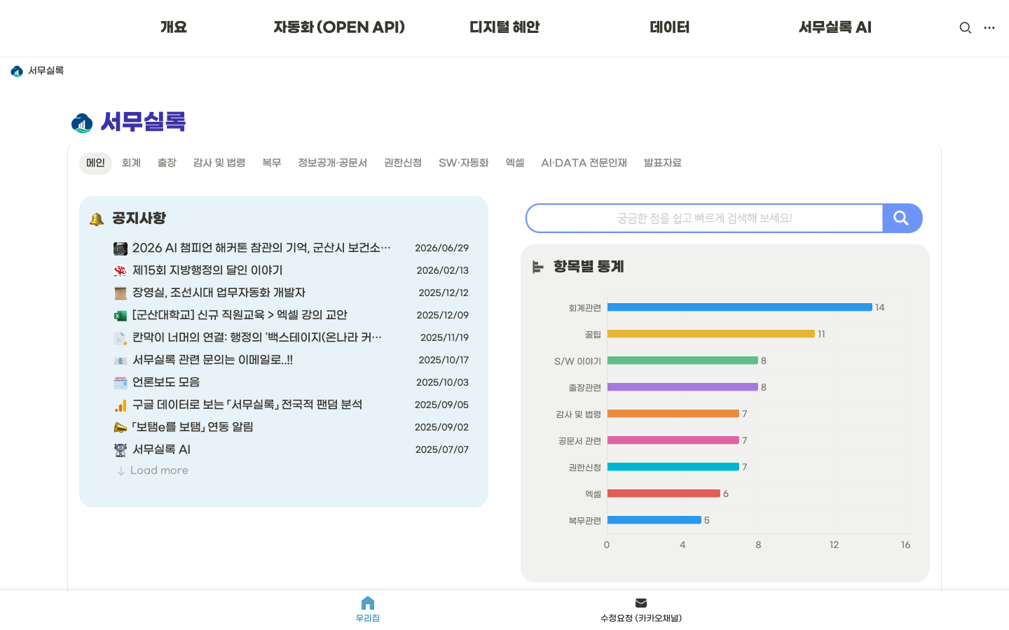Click icon beside 2026 AI 챔피언 해커톤 notice
1009x630 pixels.
(x=121, y=248)
